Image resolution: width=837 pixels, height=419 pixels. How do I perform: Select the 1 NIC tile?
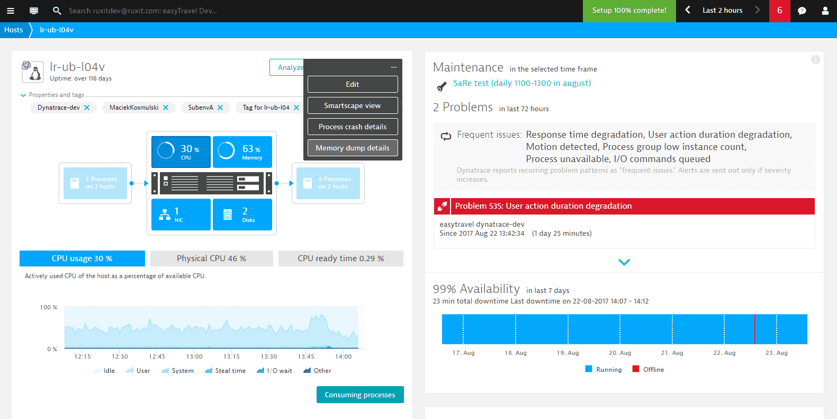pos(181,215)
